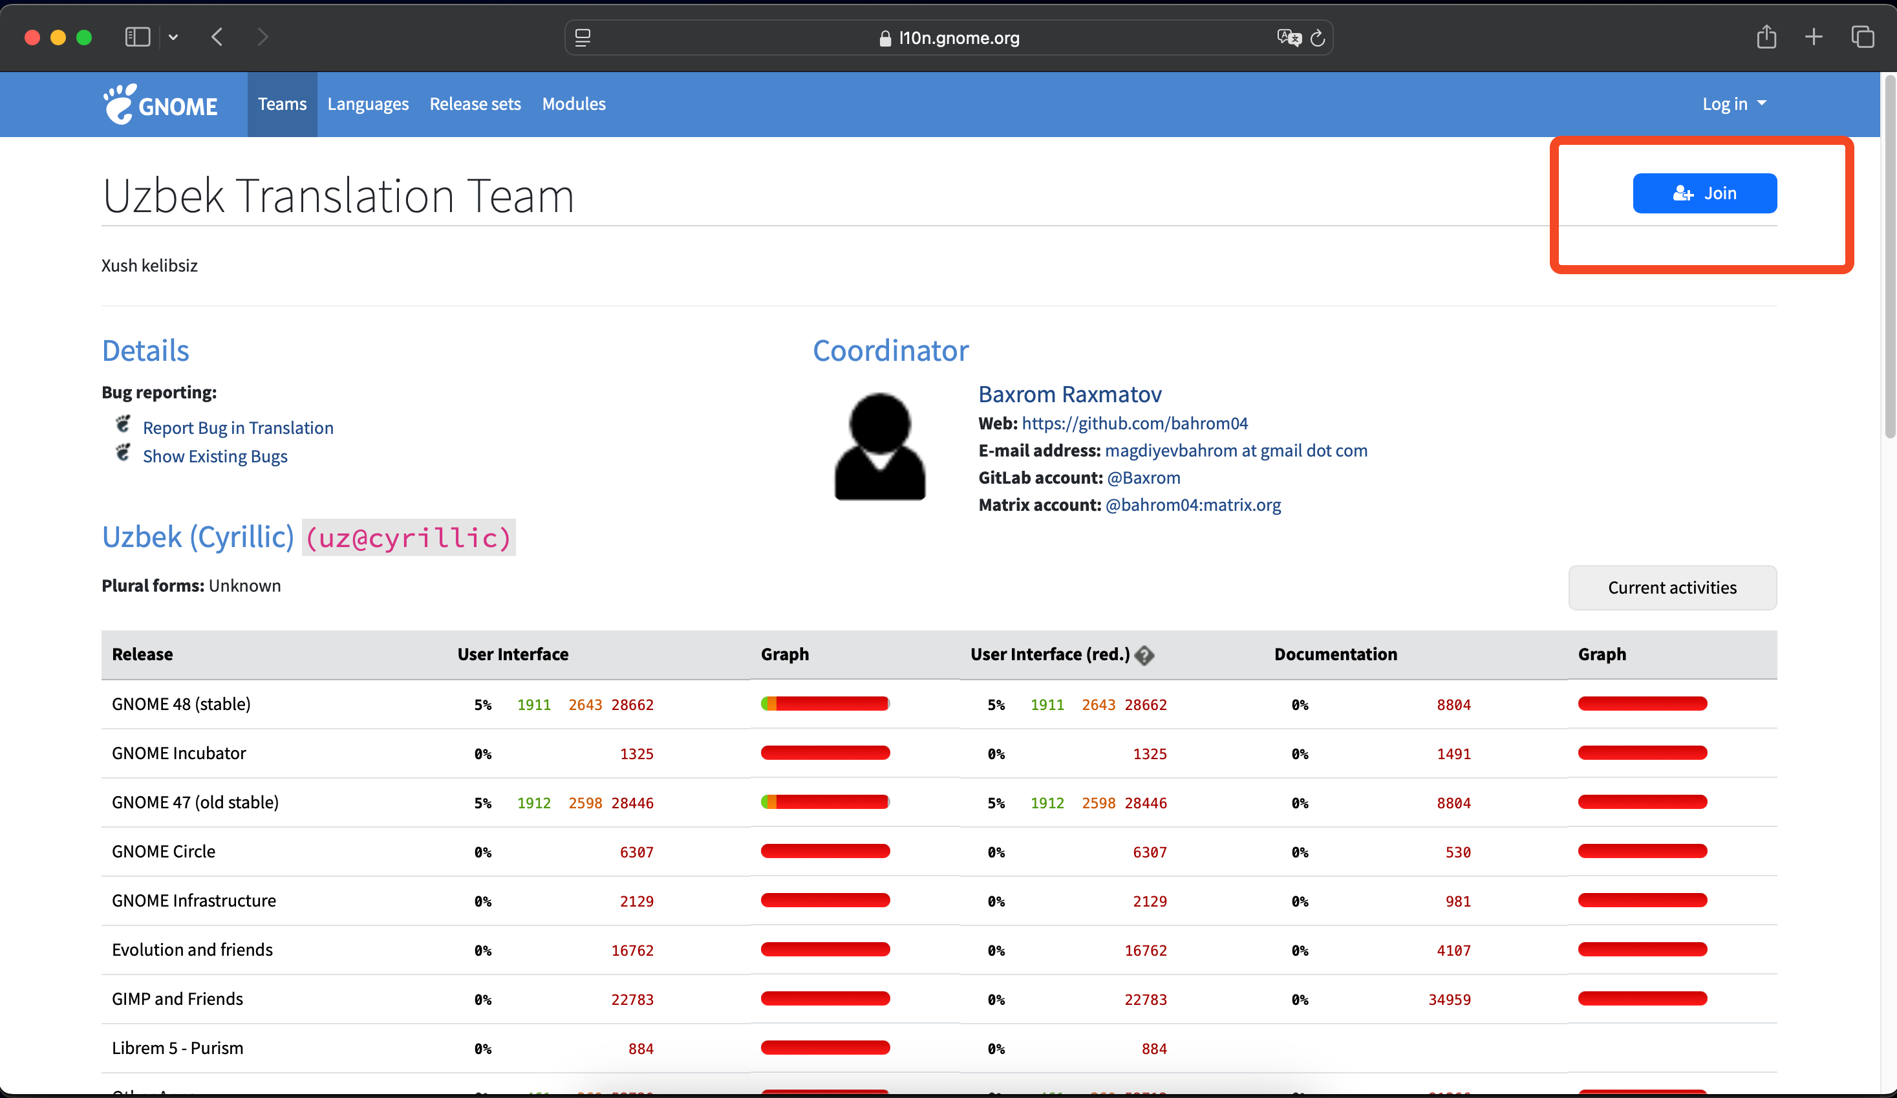Image resolution: width=1897 pixels, height=1098 pixels.
Task: Open Report Bug in Translation link
Action: (x=238, y=427)
